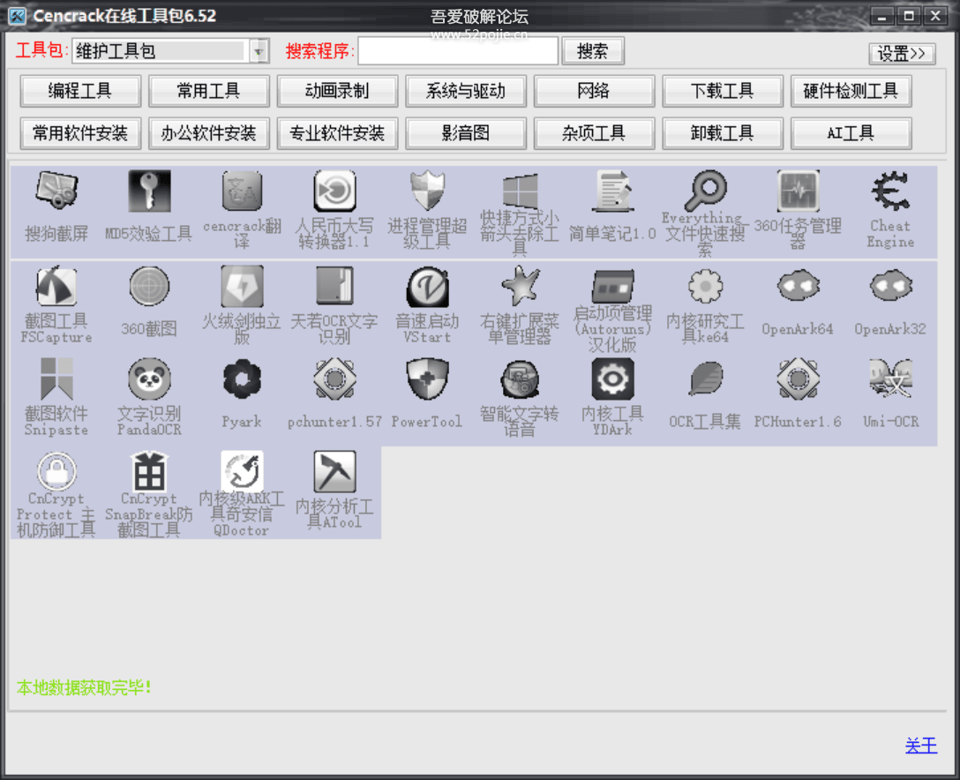Open the 360任务管理器 icon

pos(798,191)
